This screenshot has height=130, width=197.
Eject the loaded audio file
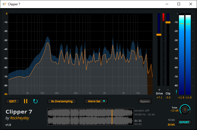pyautogui.click(x=13, y=101)
